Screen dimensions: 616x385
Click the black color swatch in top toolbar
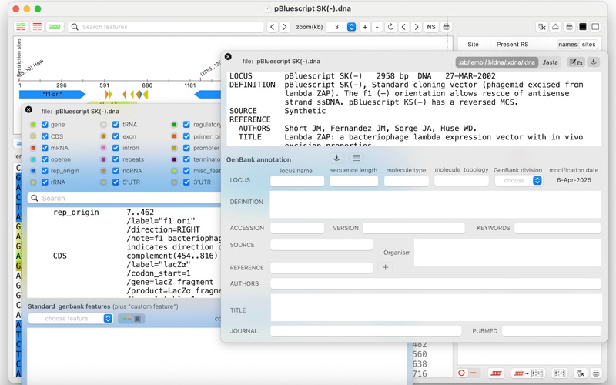click(x=583, y=27)
